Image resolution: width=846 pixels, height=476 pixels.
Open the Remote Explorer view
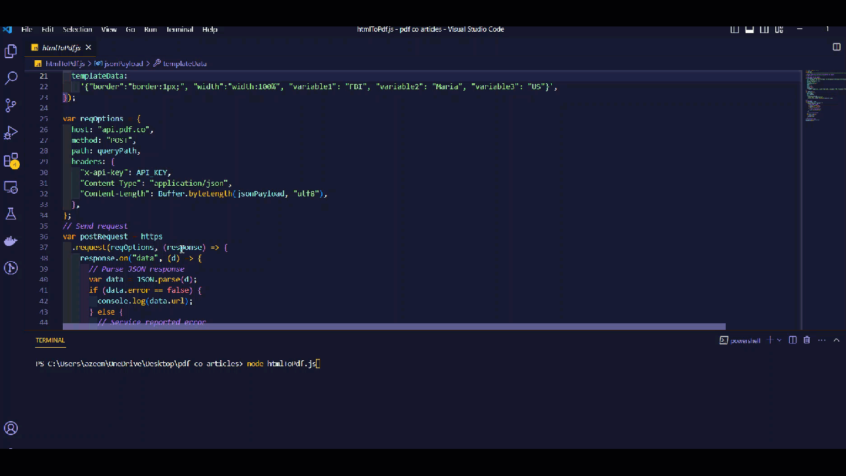tap(11, 187)
